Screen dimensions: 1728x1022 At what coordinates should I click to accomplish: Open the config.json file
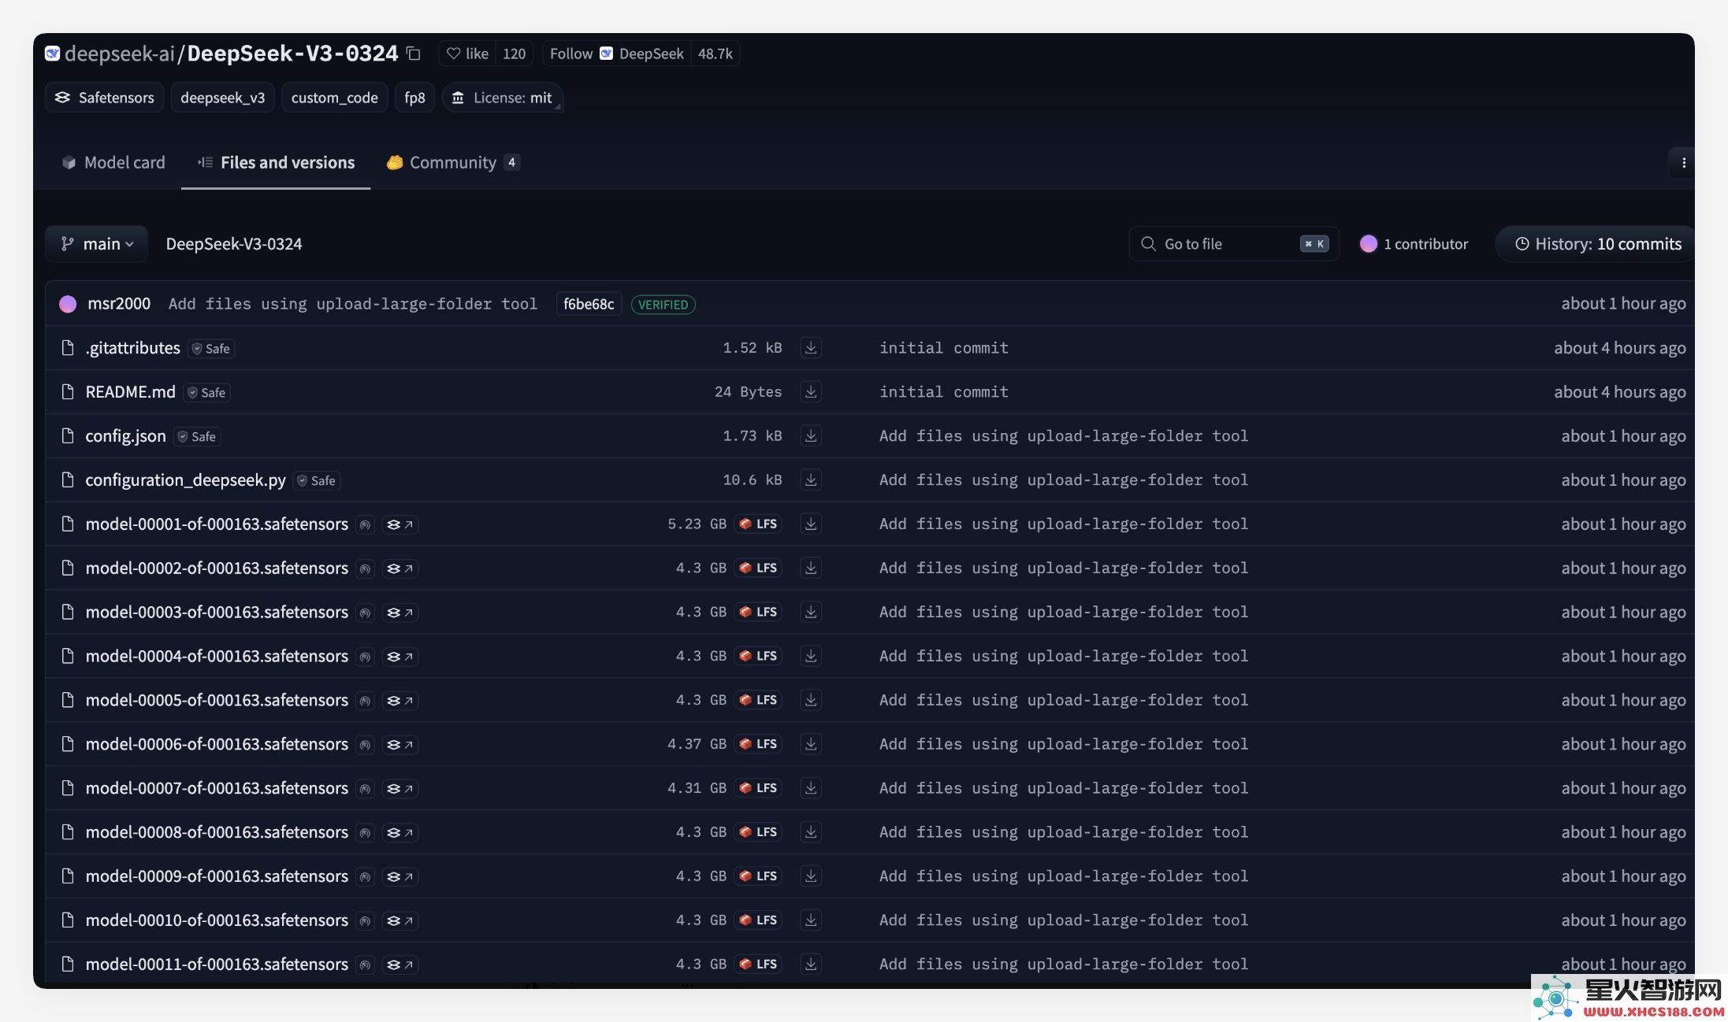[x=125, y=436]
